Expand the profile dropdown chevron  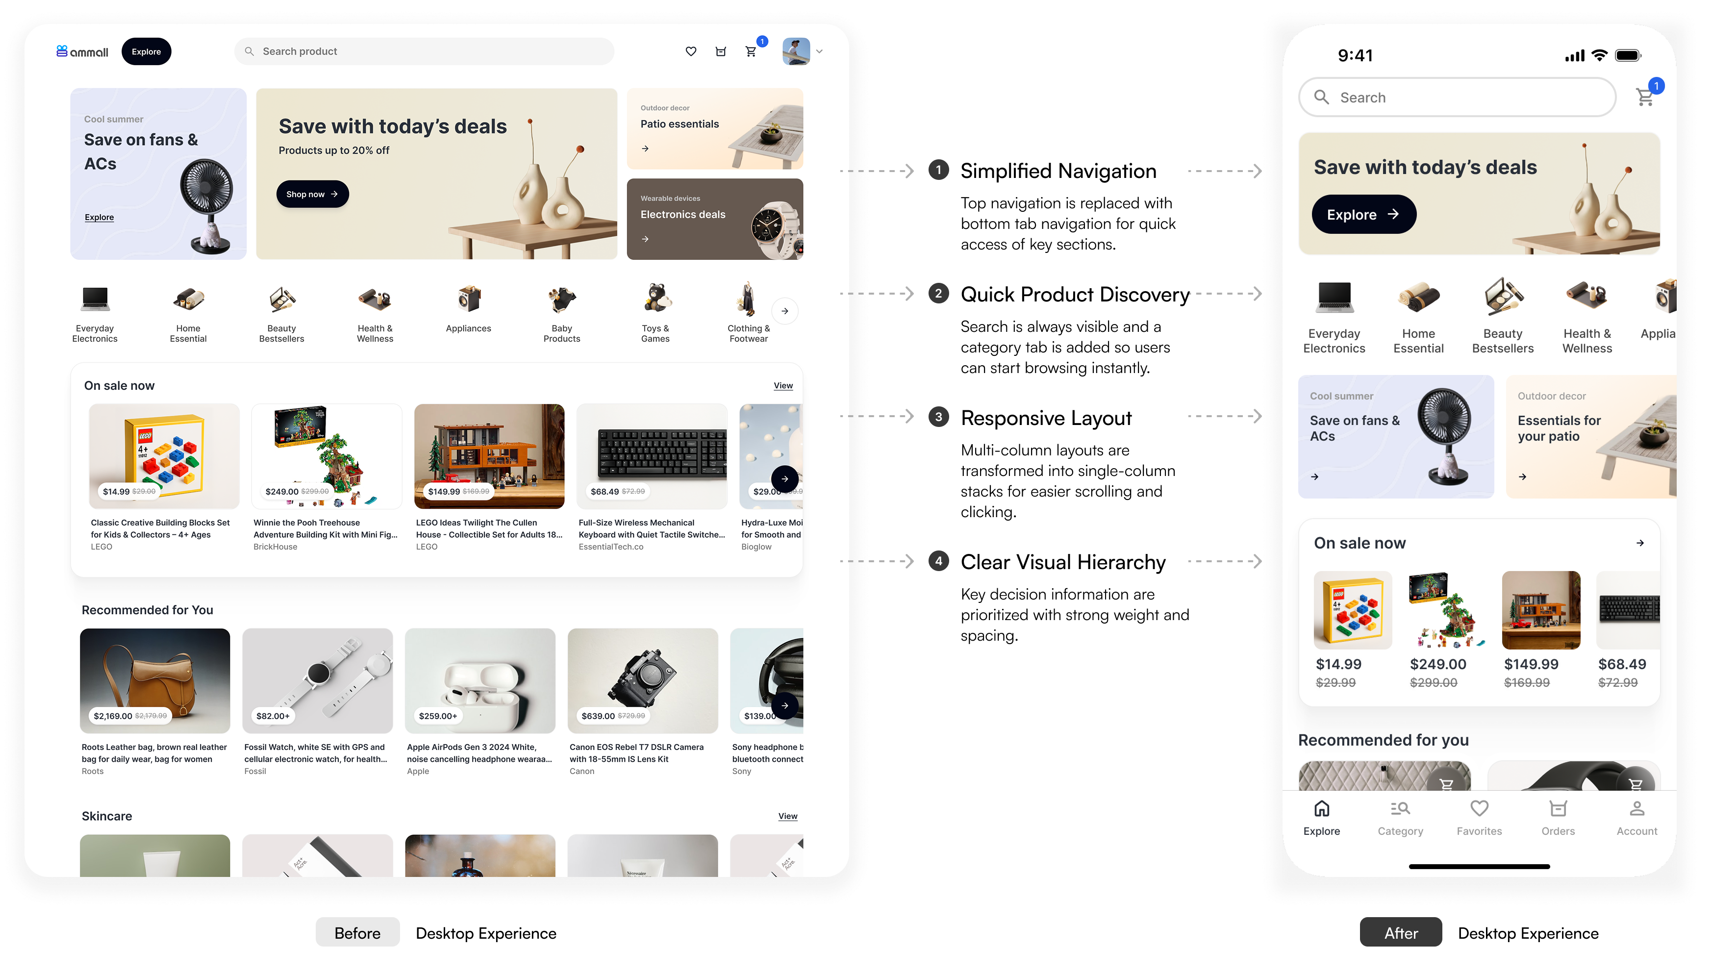tap(819, 51)
